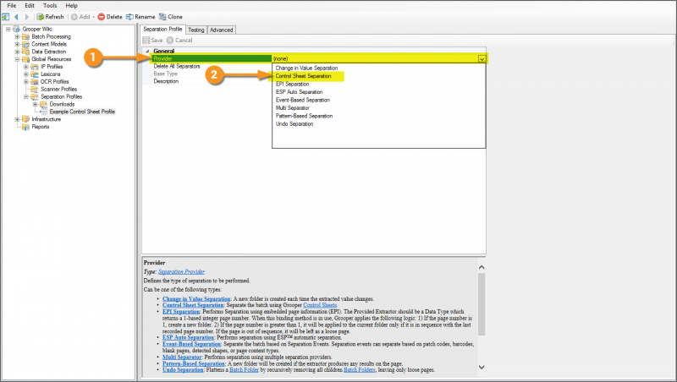The height and width of the screenshot is (382, 677).
Task: Open the ESP Auto Separation help link
Action: tap(188, 337)
